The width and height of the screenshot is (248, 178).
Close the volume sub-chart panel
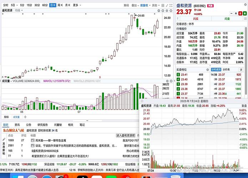click(171, 81)
